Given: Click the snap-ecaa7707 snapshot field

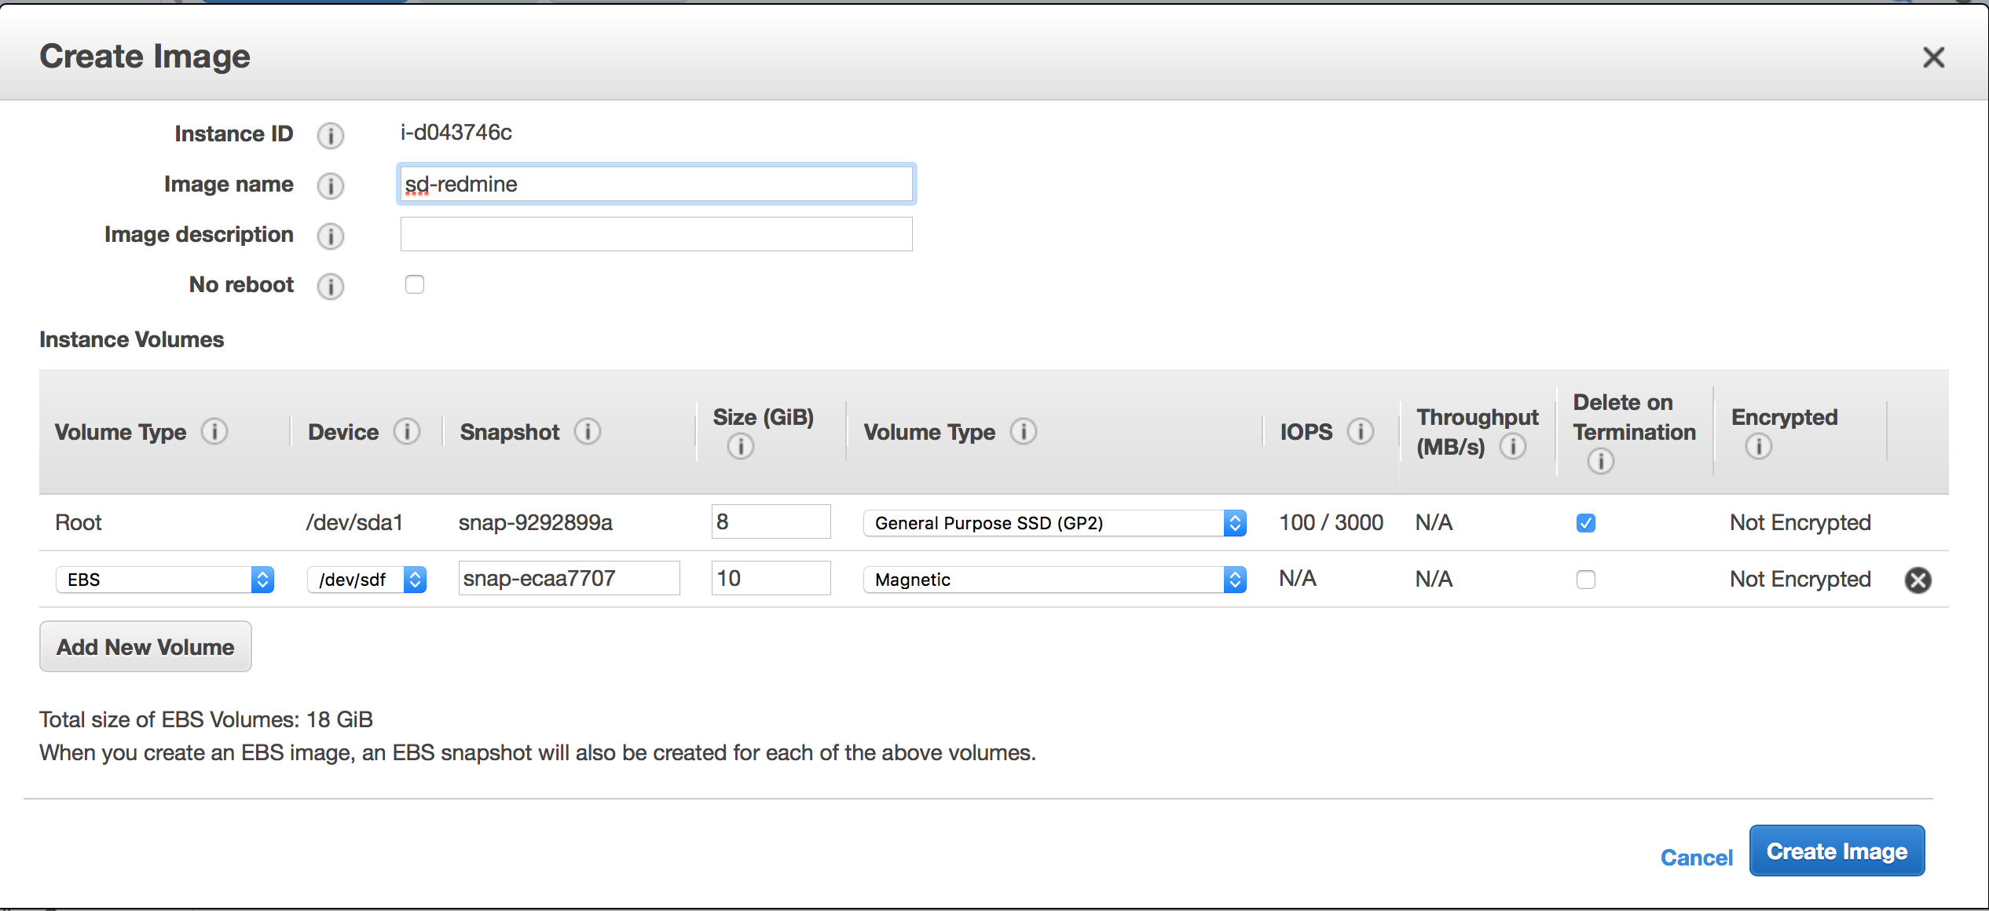Looking at the screenshot, I should pos(570,578).
